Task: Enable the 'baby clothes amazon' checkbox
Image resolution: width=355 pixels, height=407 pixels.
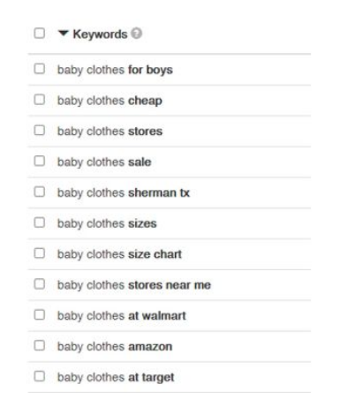Action: (x=40, y=346)
